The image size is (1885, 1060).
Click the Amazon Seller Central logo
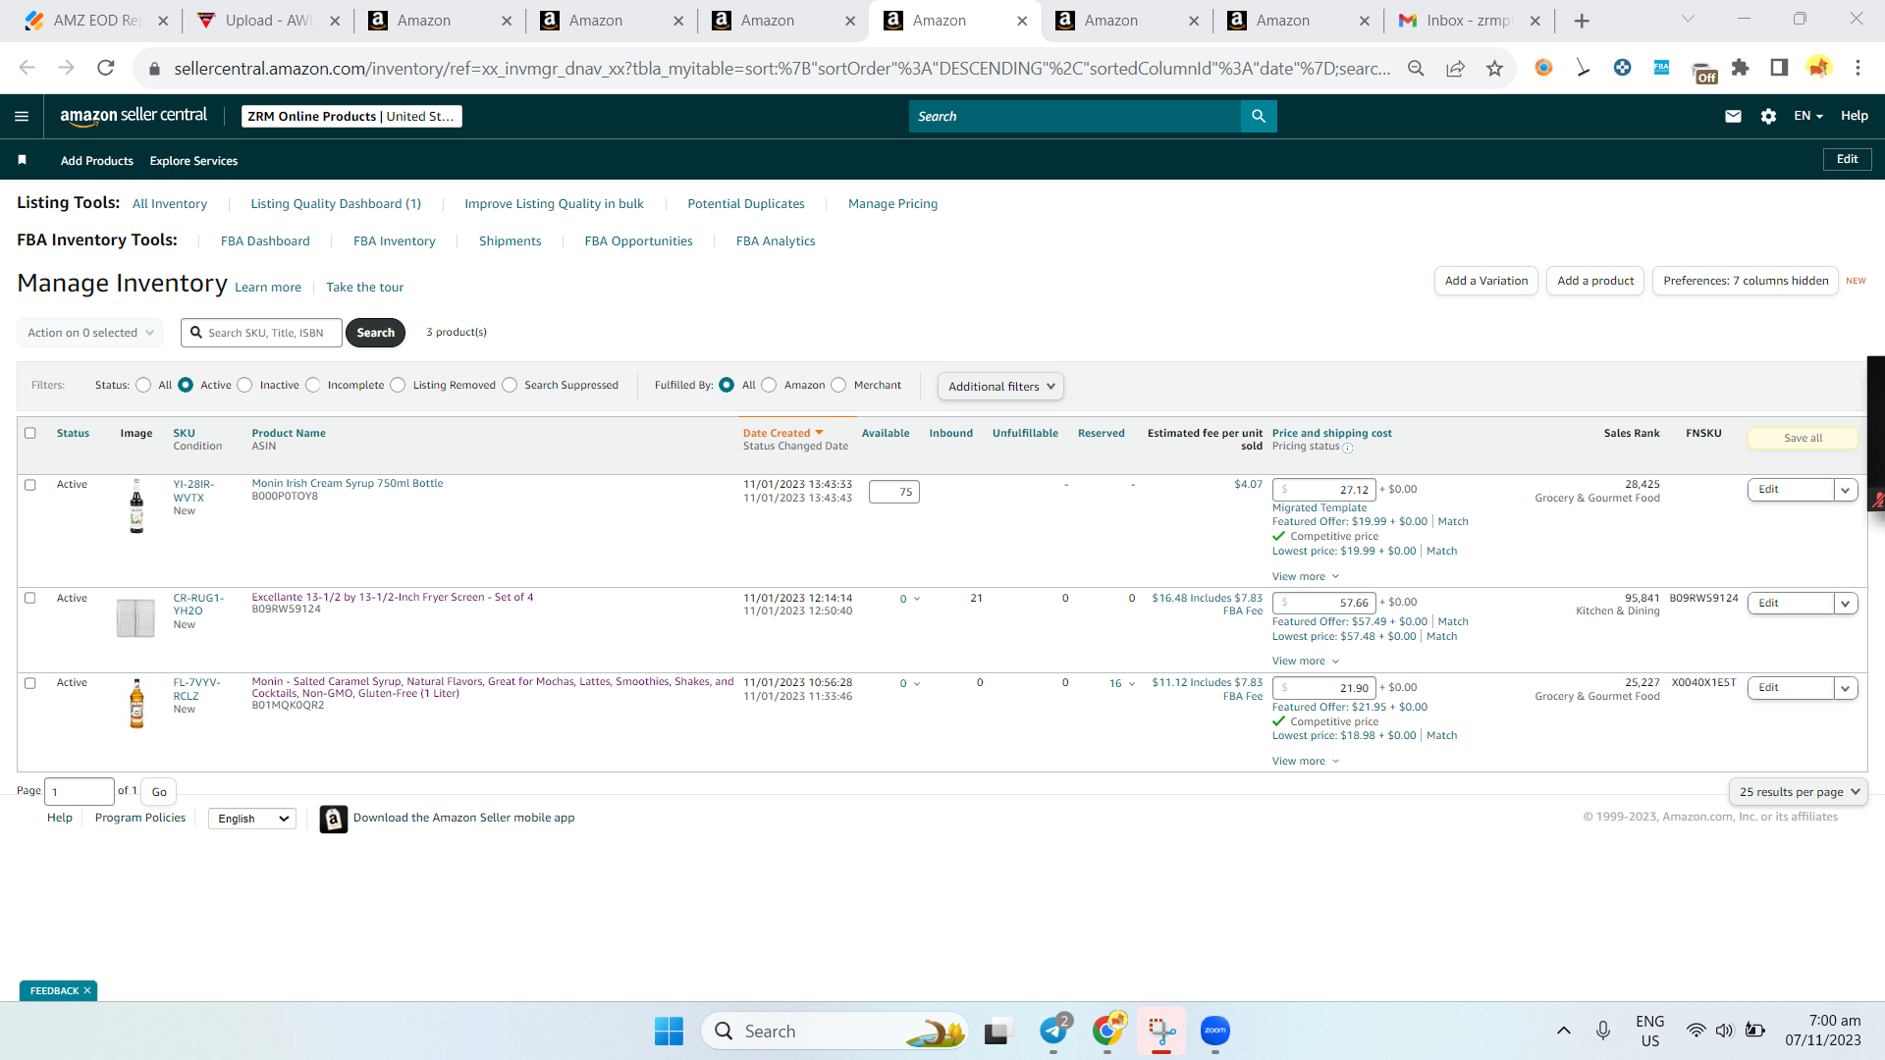tap(134, 116)
